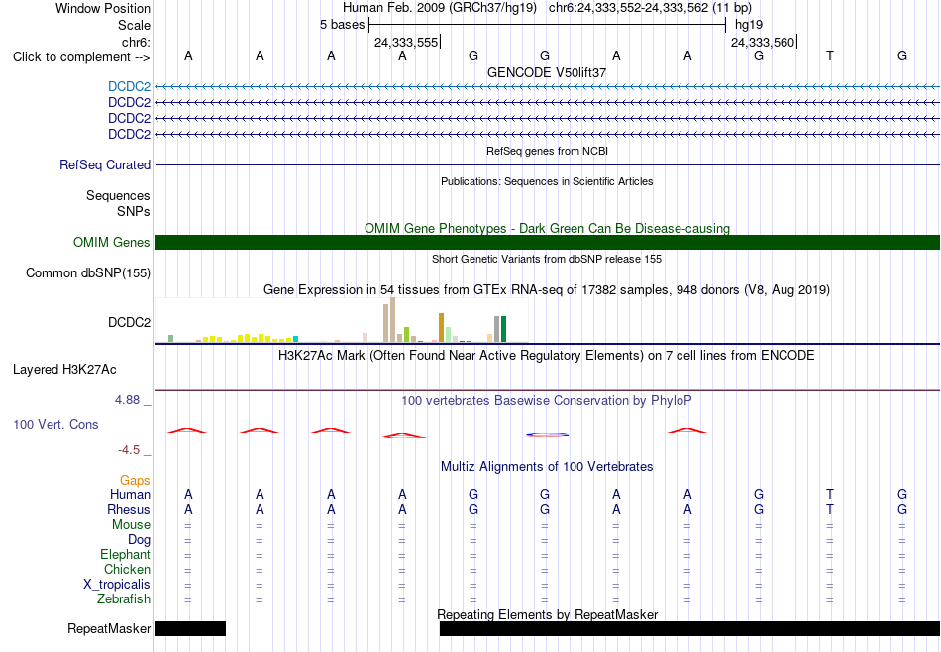Screen dimensions: 941x652
Task: Click the dark green GTEx expression bar
Action: point(503,329)
